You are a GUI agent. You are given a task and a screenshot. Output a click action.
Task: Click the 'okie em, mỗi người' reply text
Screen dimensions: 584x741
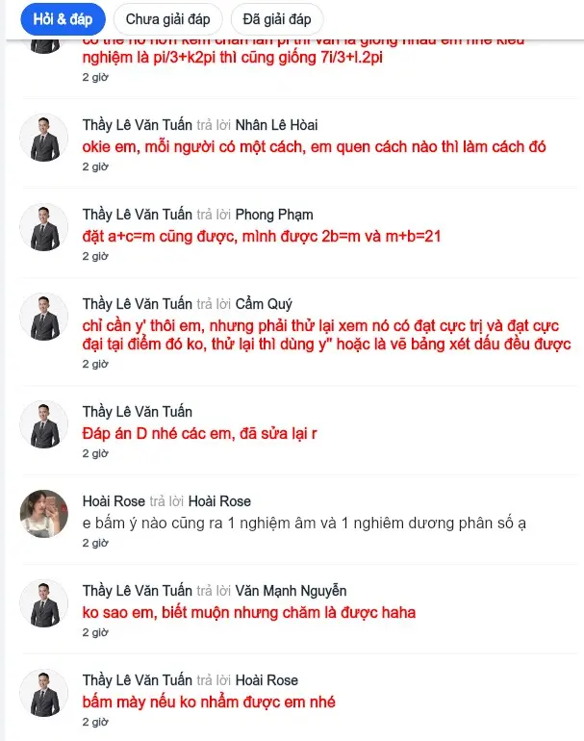pyautogui.click(x=314, y=147)
